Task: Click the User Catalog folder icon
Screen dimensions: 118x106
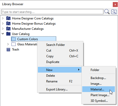Action: point(8,34)
